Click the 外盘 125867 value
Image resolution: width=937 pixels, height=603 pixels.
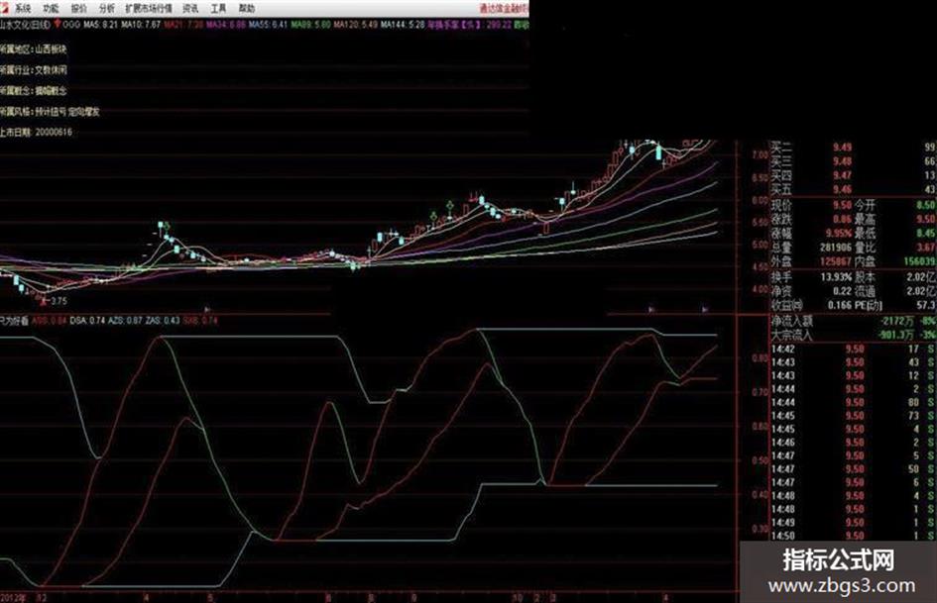836,260
